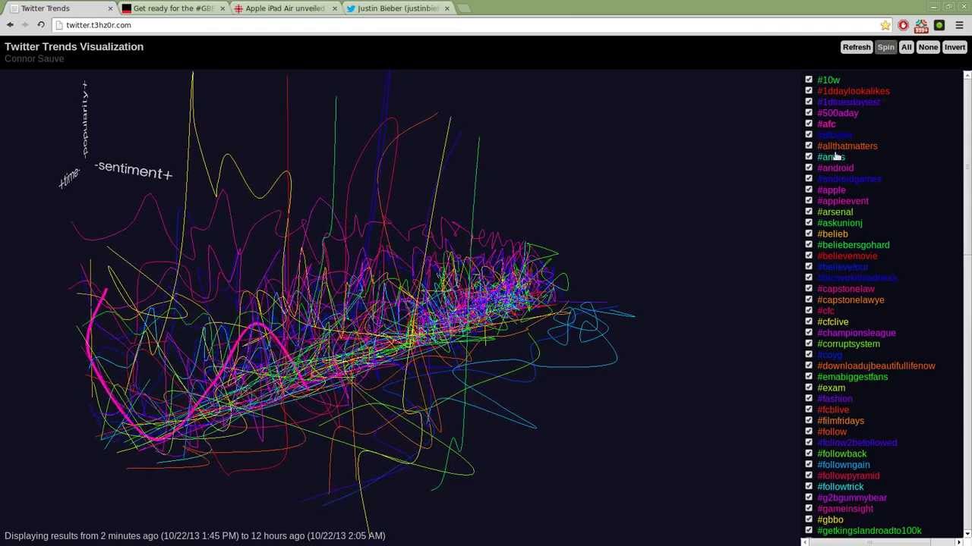The image size is (972, 546).
Task: Open the browser hamburger menu
Action: click(x=959, y=25)
